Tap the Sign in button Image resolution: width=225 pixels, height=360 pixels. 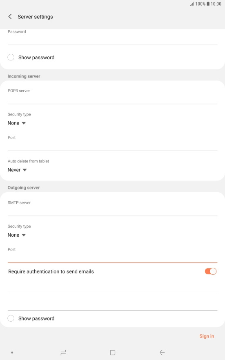click(x=207, y=336)
